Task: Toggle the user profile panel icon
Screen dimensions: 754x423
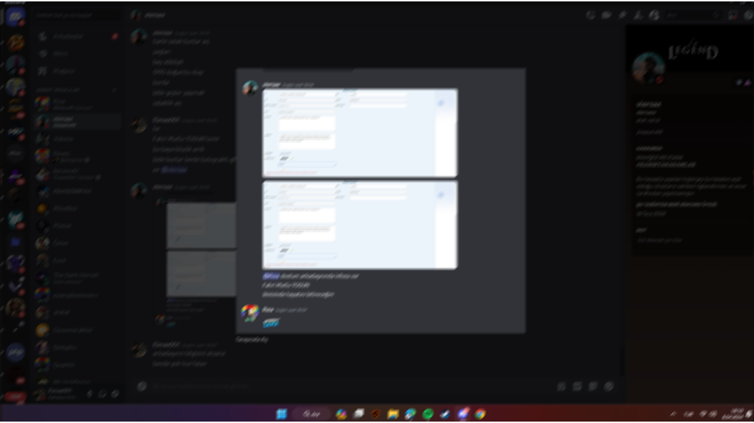Action: [x=654, y=15]
